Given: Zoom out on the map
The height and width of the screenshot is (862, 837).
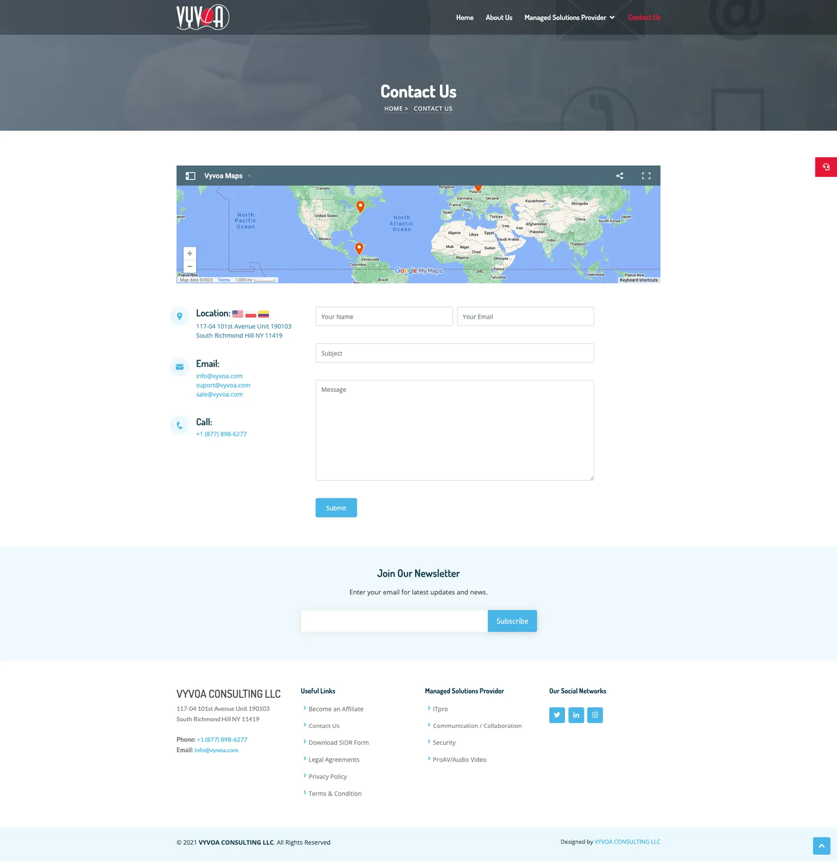Looking at the screenshot, I should pyautogui.click(x=190, y=266).
